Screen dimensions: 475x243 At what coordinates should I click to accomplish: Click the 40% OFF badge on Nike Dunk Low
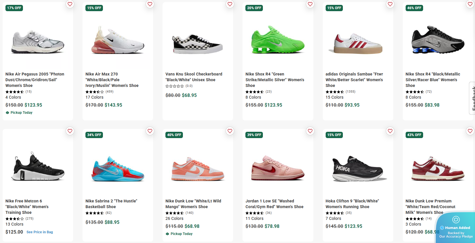[174, 135]
